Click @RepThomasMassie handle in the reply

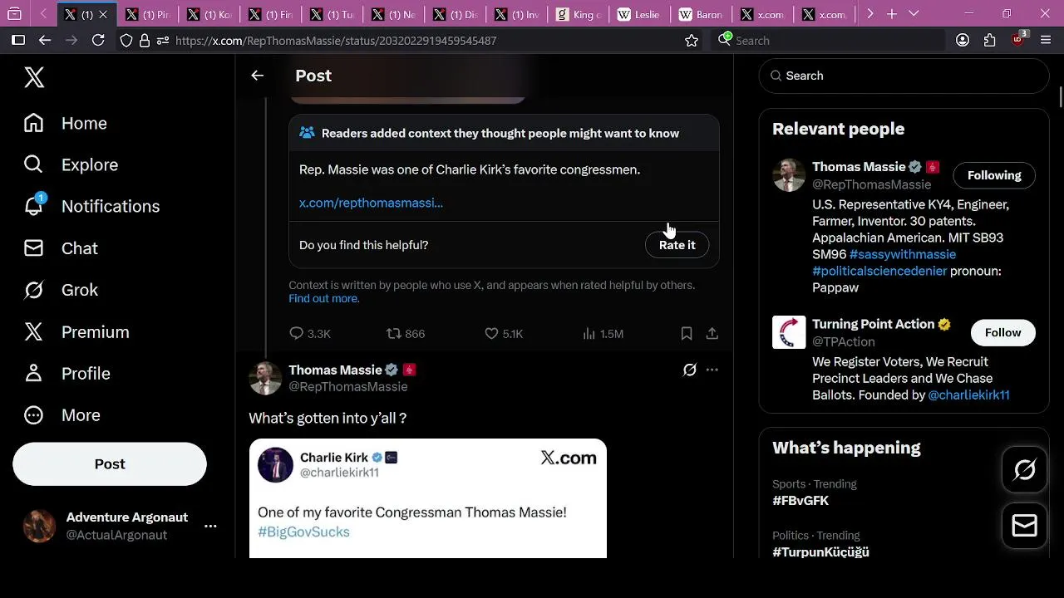[348, 387]
